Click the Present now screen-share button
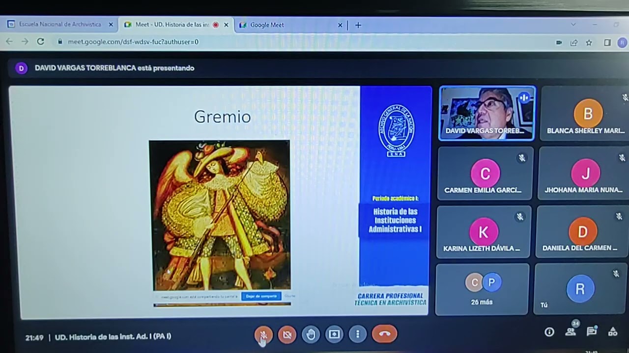629x353 pixels. pos(334,334)
